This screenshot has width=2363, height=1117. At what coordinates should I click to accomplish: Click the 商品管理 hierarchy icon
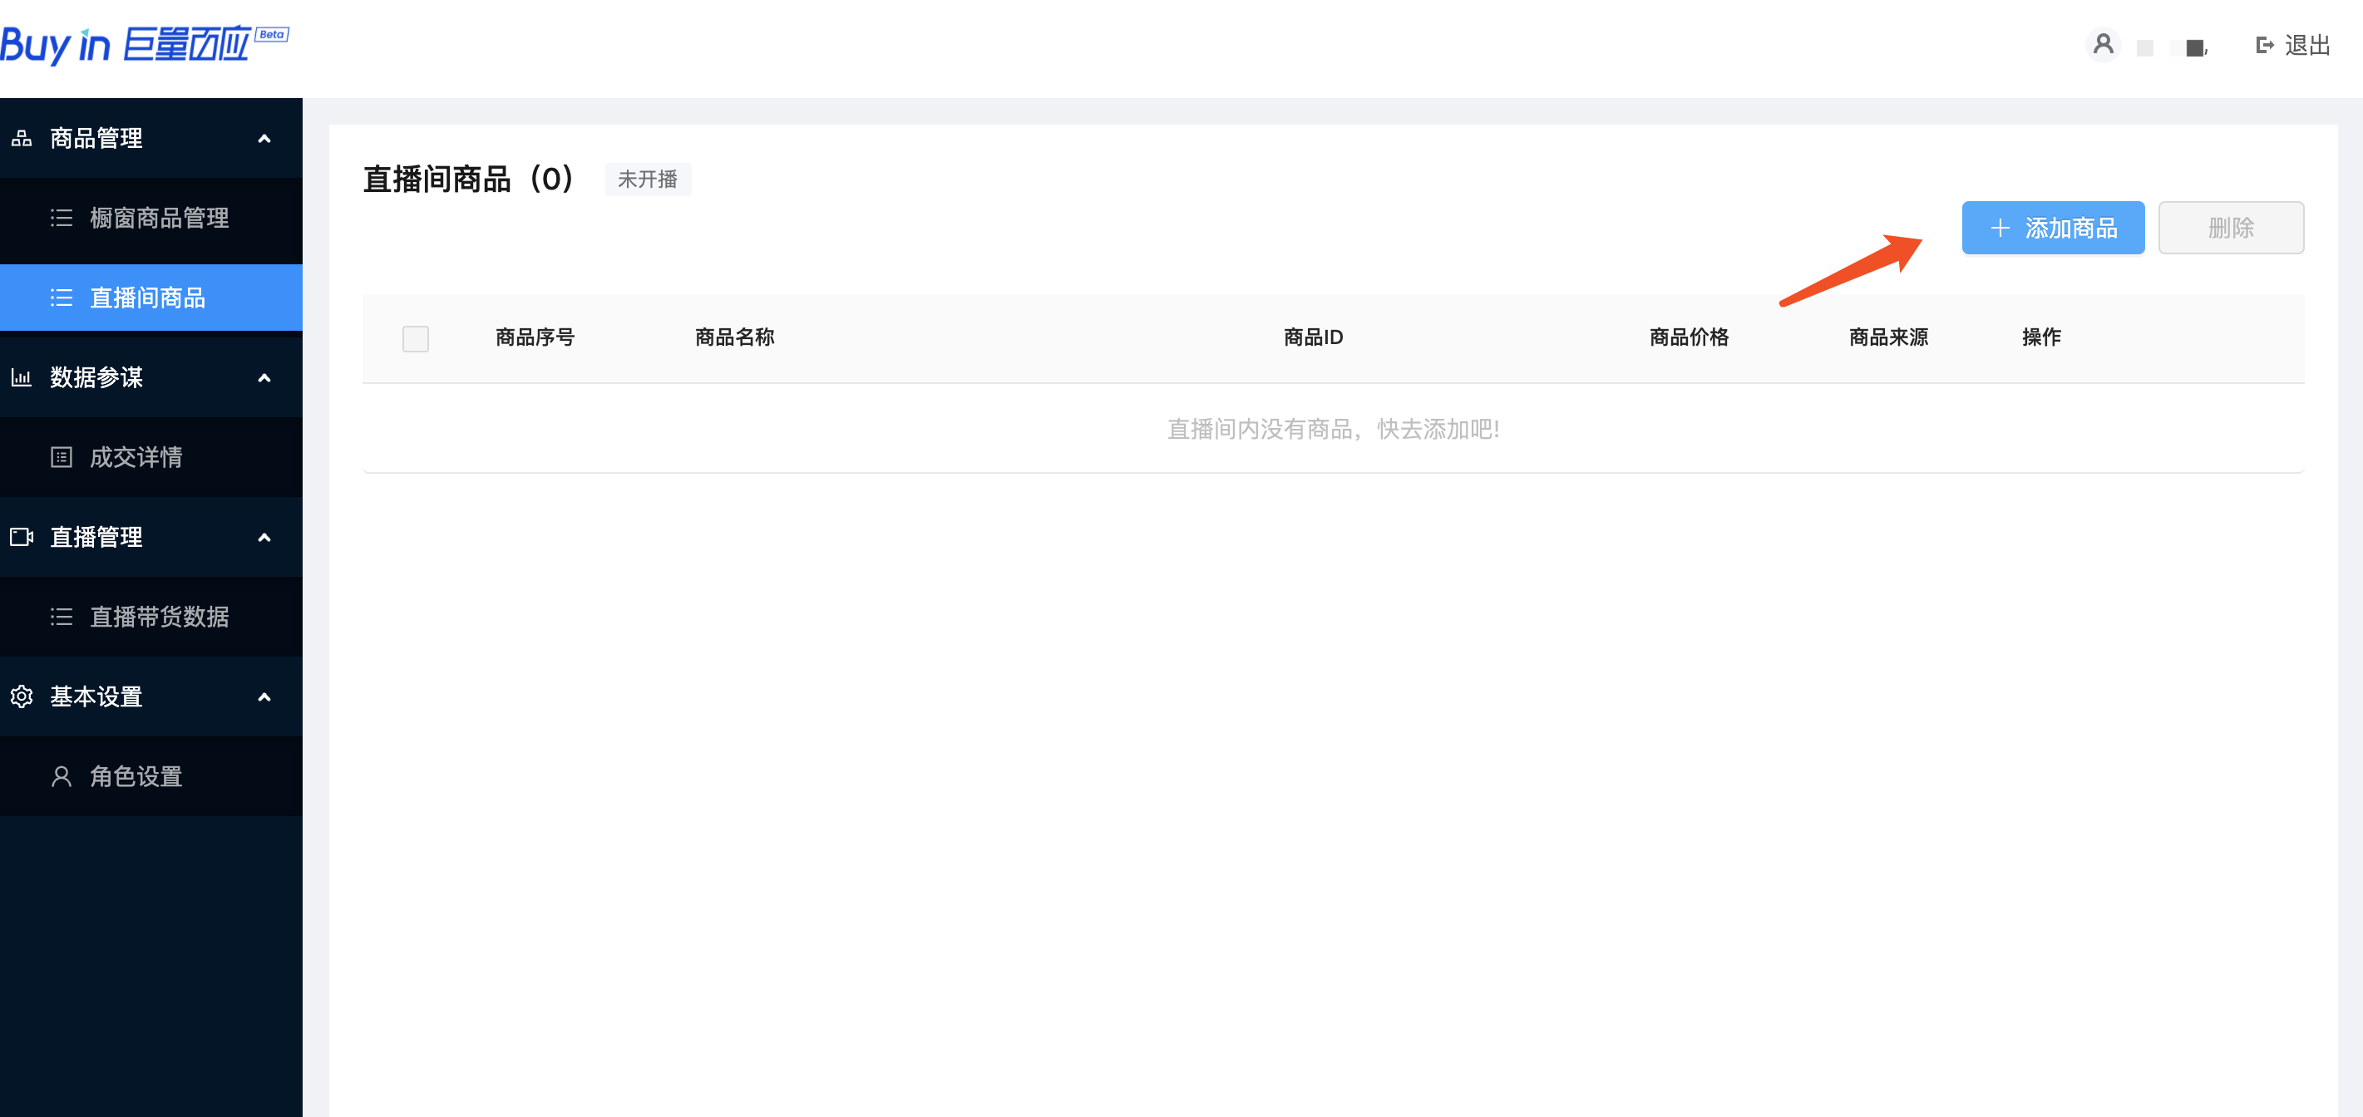(x=22, y=139)
